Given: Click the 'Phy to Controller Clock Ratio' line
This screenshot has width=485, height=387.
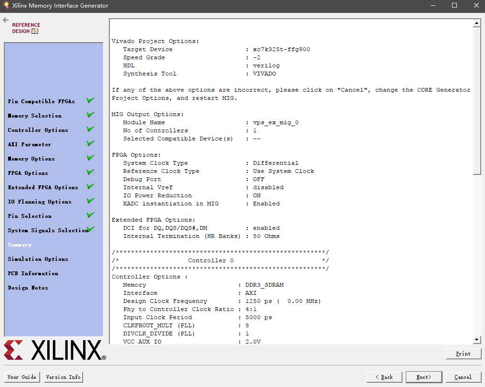Looking at the screenshot, I should (190, 309).
